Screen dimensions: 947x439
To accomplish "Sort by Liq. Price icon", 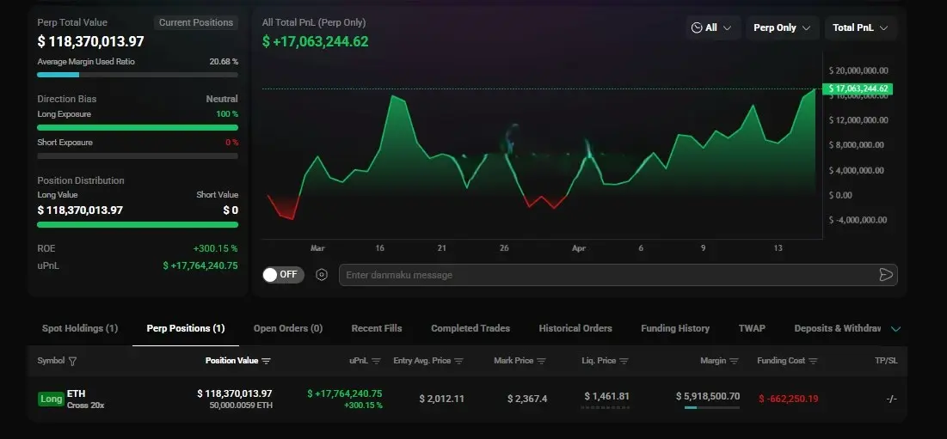I will click(x=624, y=361).
